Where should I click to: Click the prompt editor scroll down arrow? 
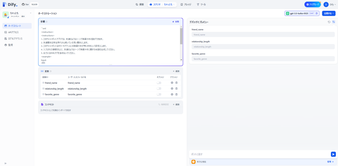point(181,60)
